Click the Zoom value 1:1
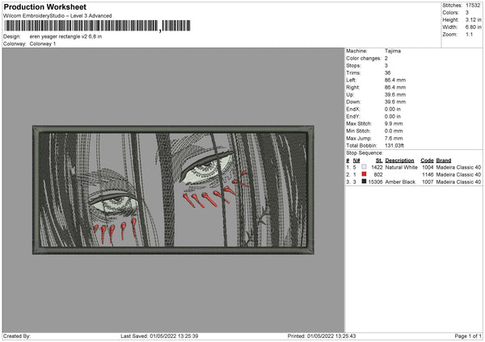Image resolution: width=485 pixels, height=342 pixels. pos(469,34)
